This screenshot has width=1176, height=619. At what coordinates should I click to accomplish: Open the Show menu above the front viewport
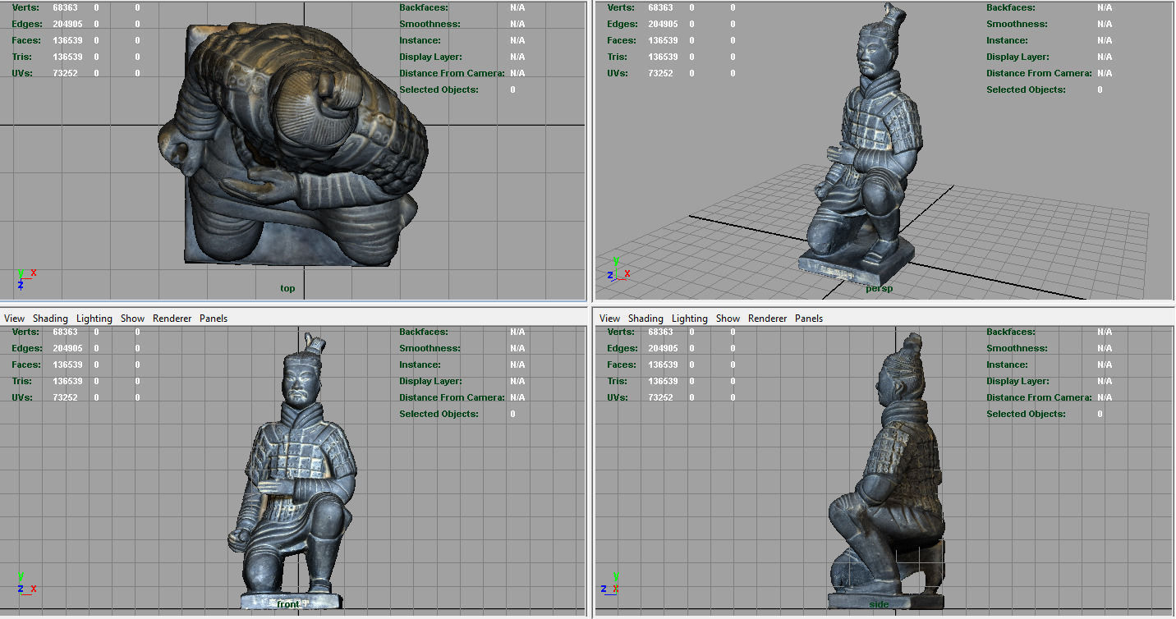click(x=132, y=319)
